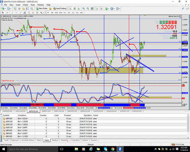This screenshot has height=152, width=190.
Task: Switch to the EURUSD,M5 chart tab
Action: 137,111
